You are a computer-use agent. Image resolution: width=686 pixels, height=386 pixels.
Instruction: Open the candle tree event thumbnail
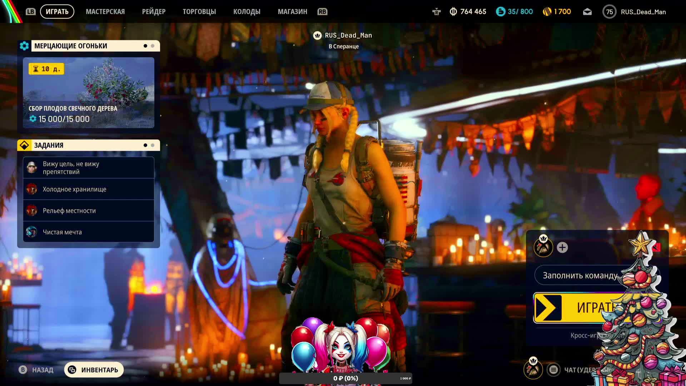tap(89, 93)
